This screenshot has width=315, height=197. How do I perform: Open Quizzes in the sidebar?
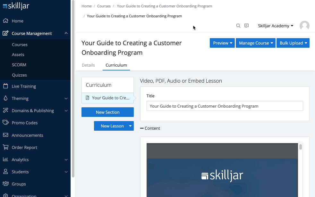tap(19, 75)
